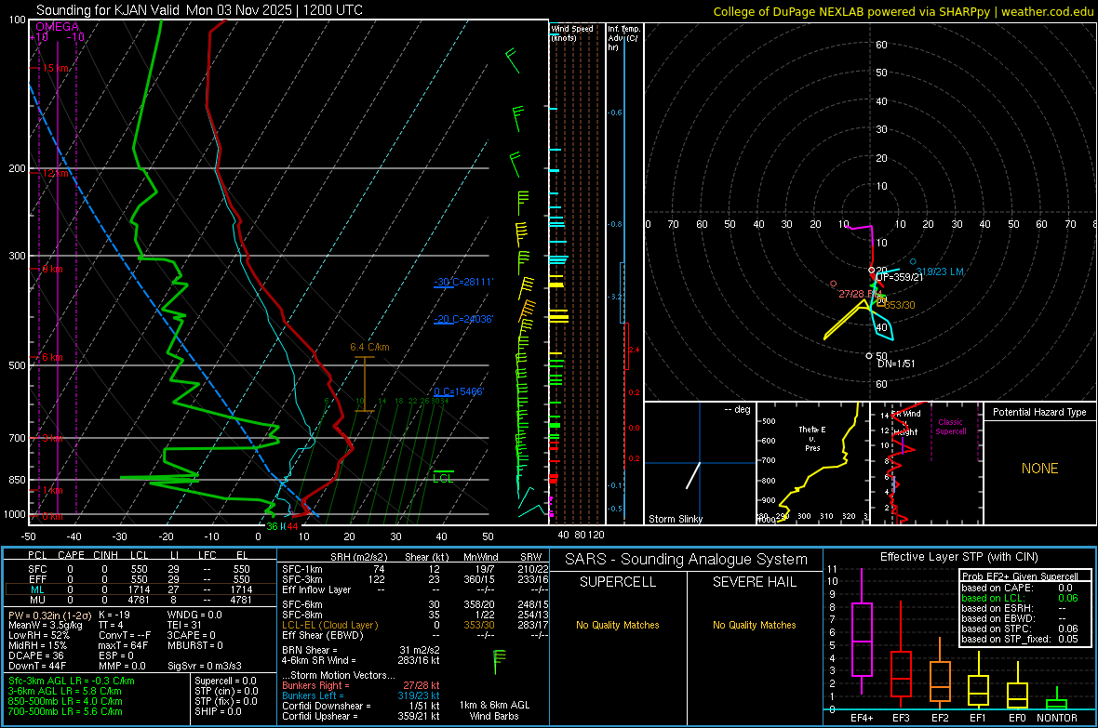Select the UP=359/21 hodograph label
Viewport: 1098px width, 728px height.
900,277
